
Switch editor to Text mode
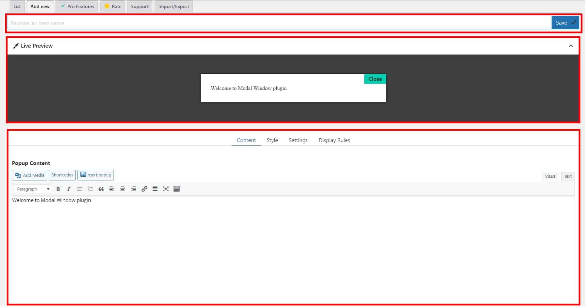[568, 176]
